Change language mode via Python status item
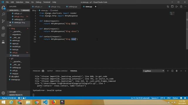Screen dimensions: 188x105 [x=175, y=98]
